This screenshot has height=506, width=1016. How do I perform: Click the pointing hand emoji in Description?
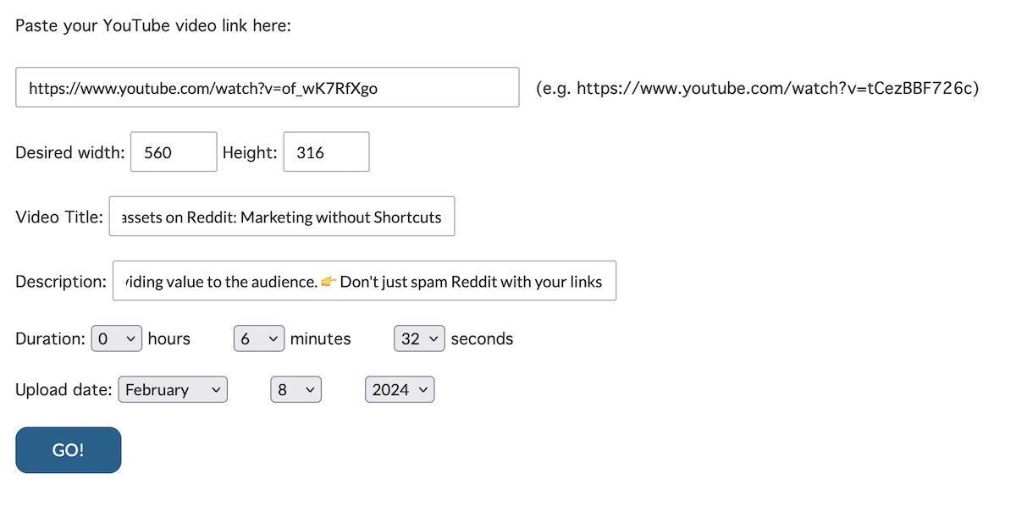coord(329,282)
